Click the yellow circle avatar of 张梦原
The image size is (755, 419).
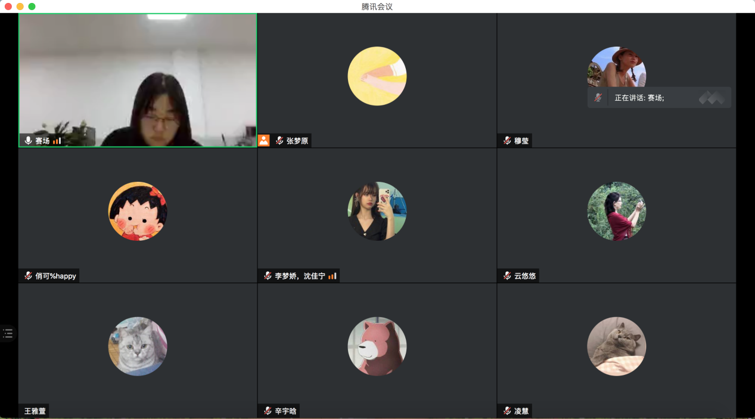(x=377, y=76)
